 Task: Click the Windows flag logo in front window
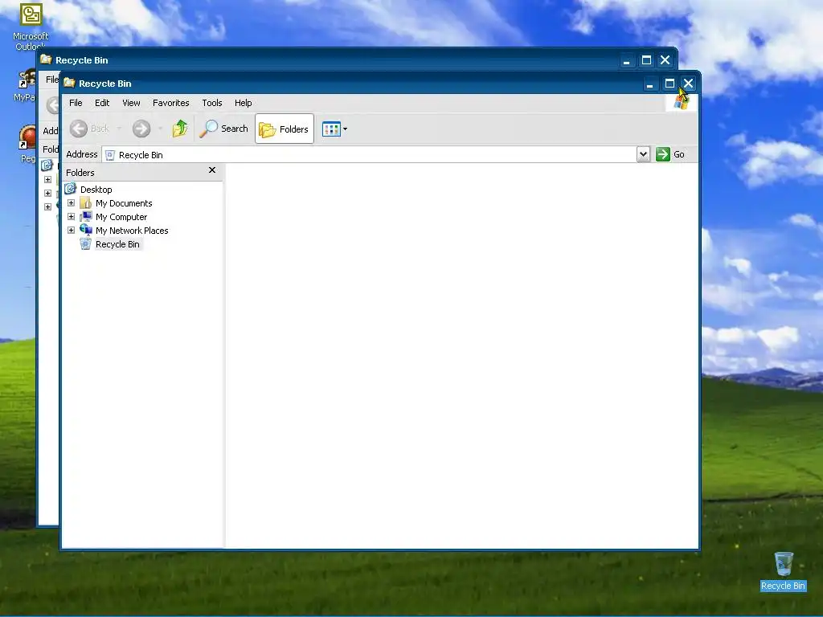click(681, 103)
